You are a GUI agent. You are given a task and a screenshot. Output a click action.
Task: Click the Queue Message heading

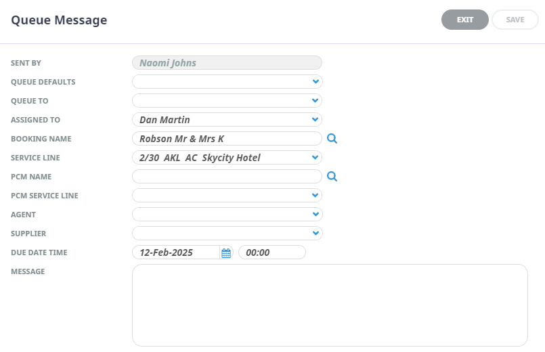pyautogui.click(x=59, y=20)
